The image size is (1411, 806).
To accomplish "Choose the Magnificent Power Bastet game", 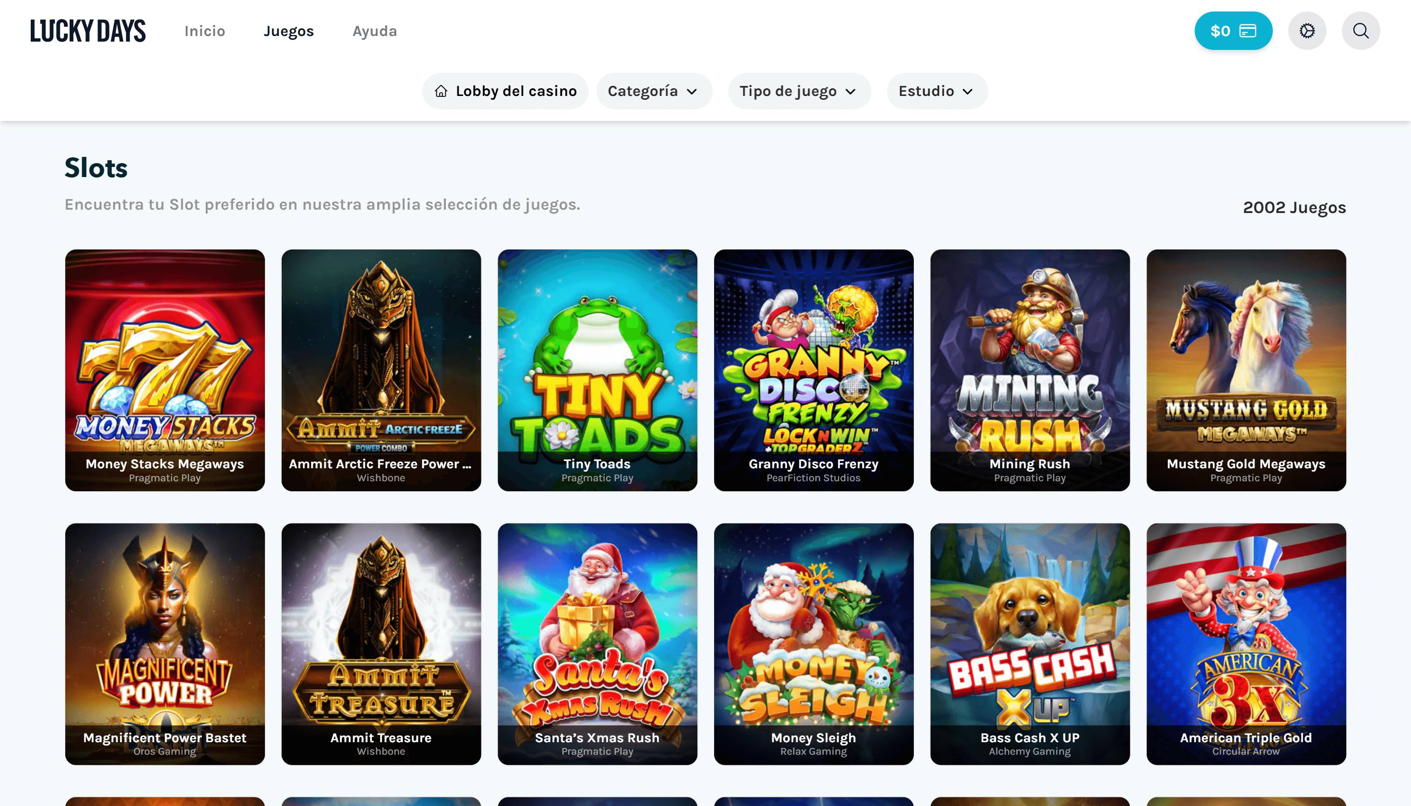I will [165, 643].
